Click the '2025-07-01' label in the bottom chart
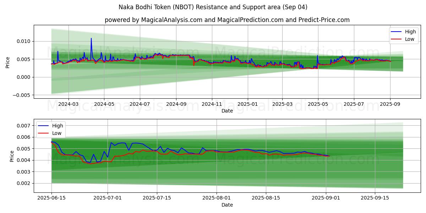Viewport: 426px width, 213px height. [x=107, y=198]
